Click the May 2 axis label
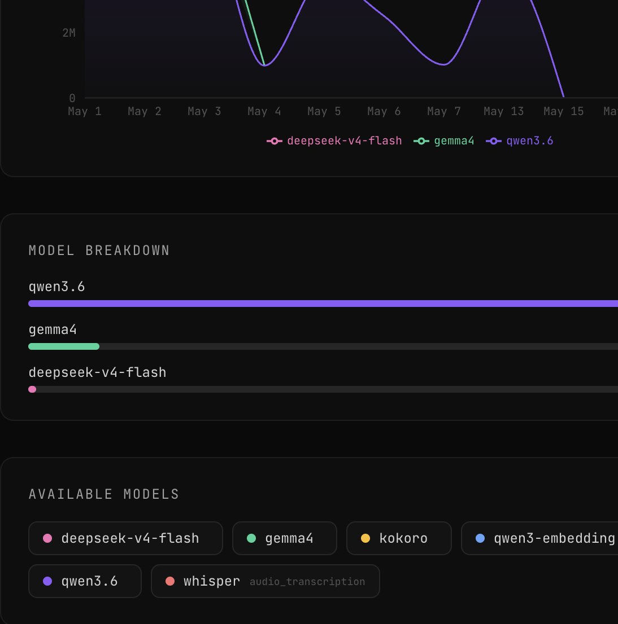This screenshot has height=624, width=618. pos(144,112)
